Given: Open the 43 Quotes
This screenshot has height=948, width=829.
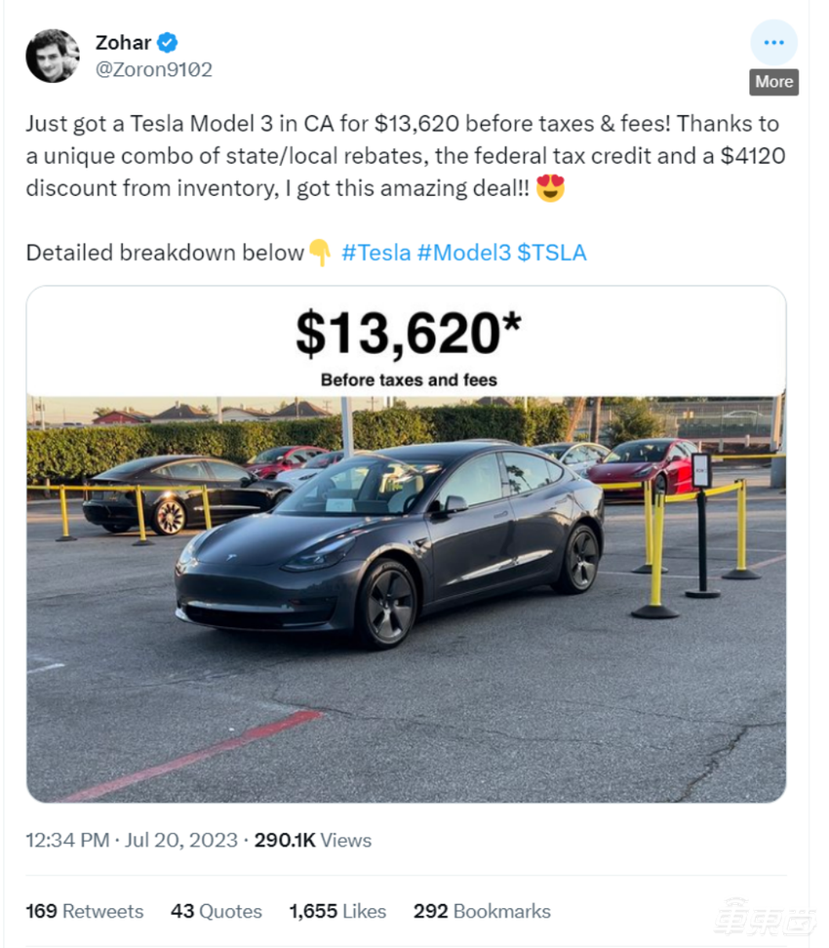Looking at the screenshot, I should click(216, 911).
